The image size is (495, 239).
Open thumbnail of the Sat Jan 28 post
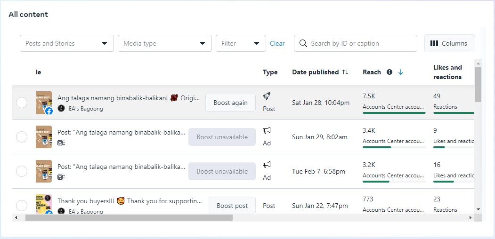pyautogui.click(x=43, y=103)
